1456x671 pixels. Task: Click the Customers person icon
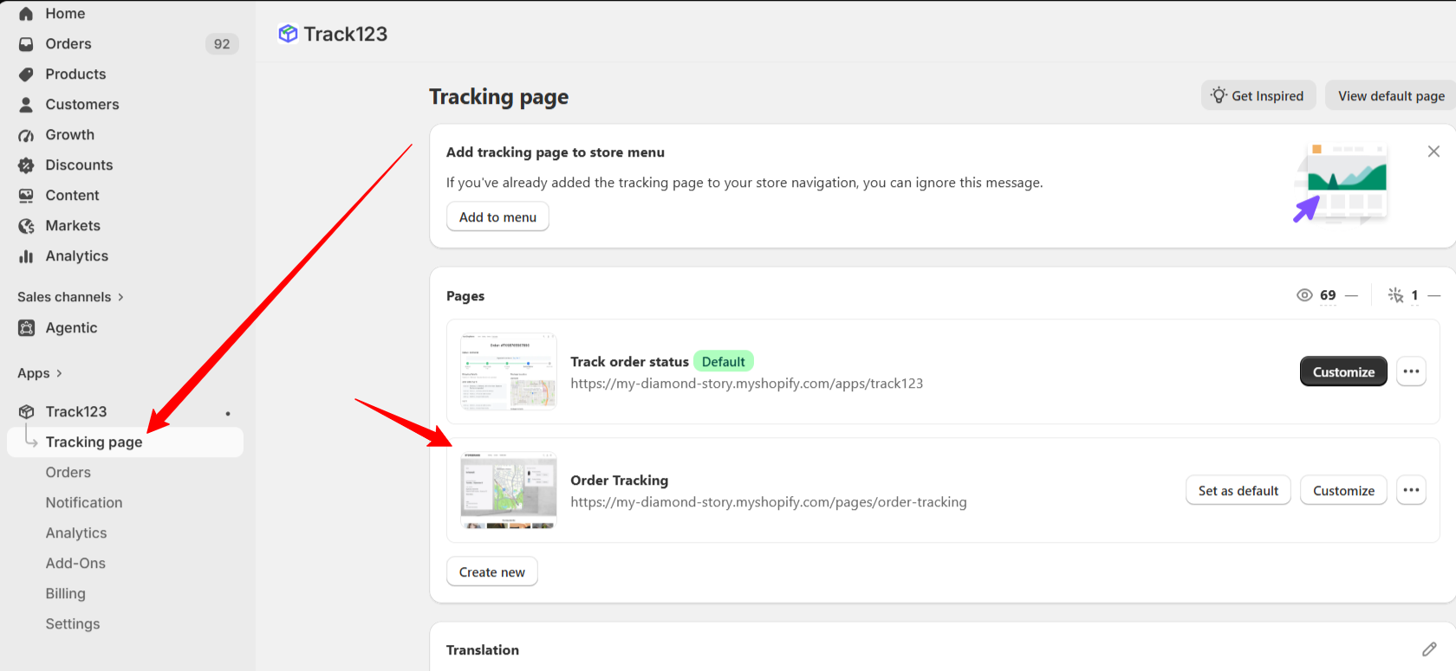point(26,105)
